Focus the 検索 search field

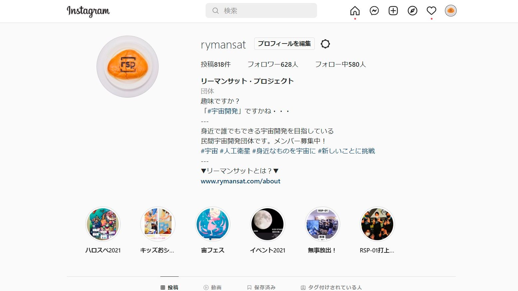pos(261,11)
